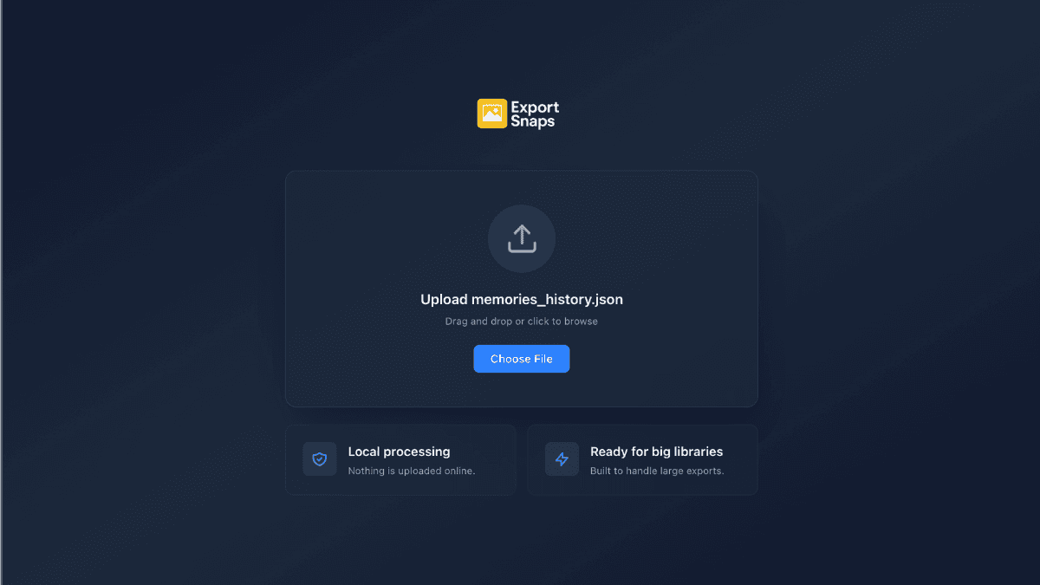This screenshot has height=585, width=1040.
Task: Click the word 'Snaps' in the logo
Action: pos(532,121)
